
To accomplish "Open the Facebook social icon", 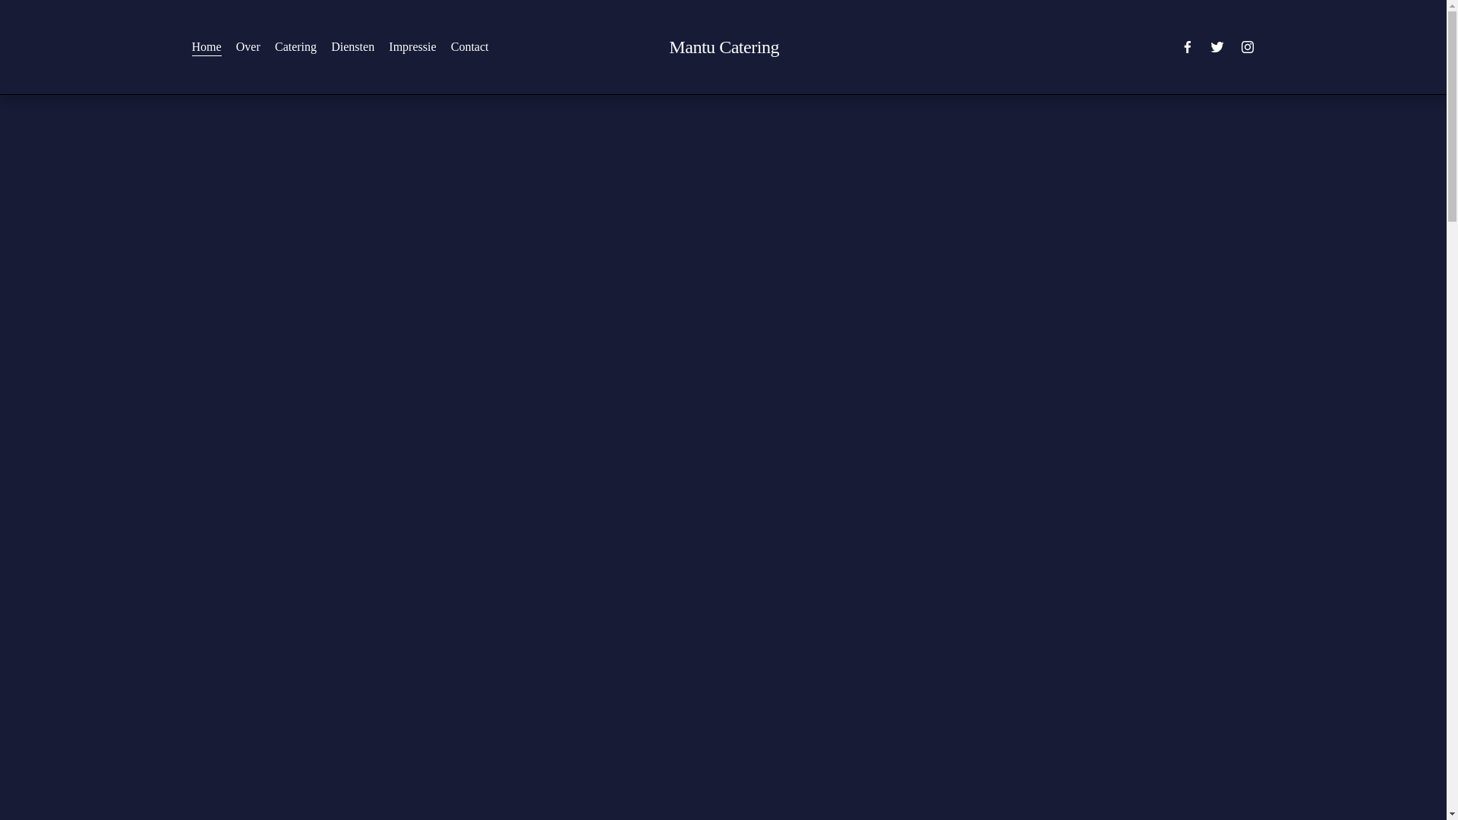I will (x=1187, y=47).
